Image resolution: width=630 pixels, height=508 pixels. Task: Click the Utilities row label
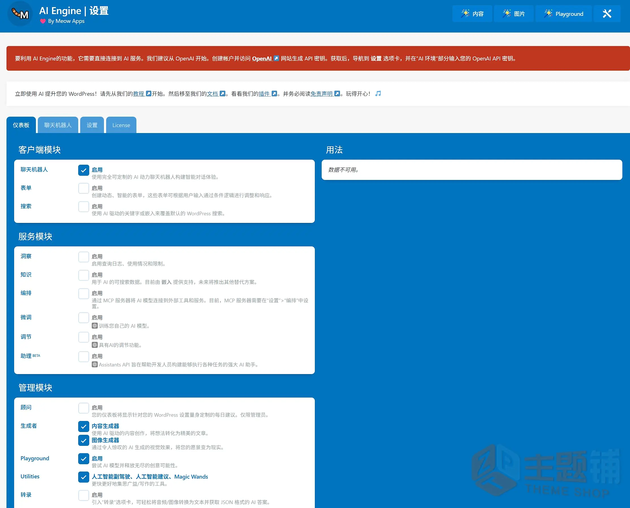(30, 476)
